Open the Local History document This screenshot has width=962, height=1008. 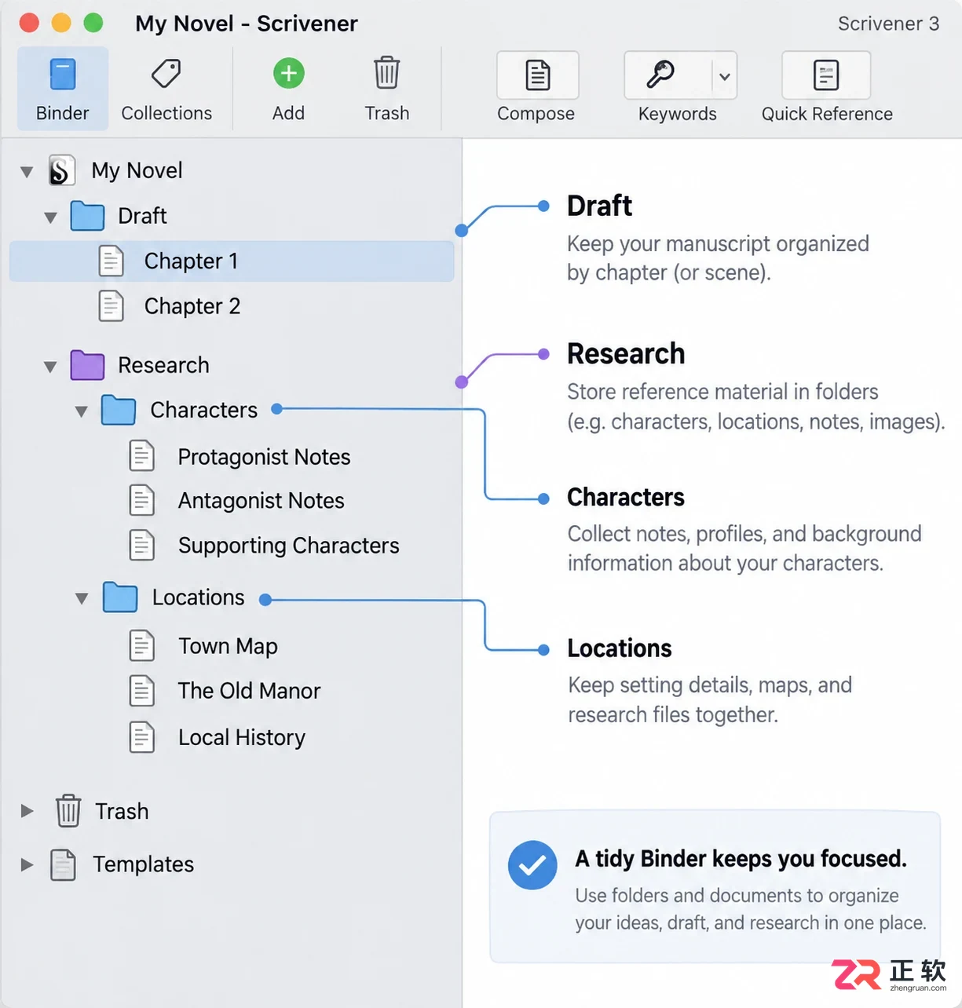click(x=242, y=738)
